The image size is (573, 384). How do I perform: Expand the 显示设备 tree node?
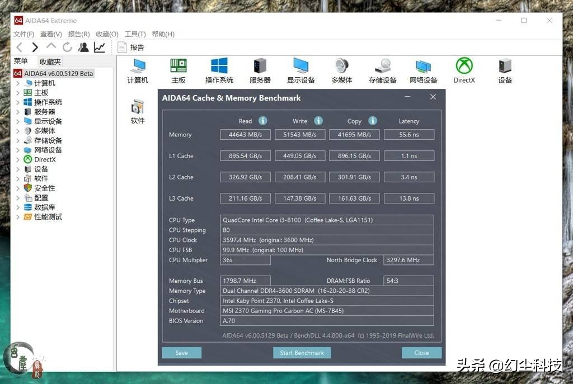(18, 121)
